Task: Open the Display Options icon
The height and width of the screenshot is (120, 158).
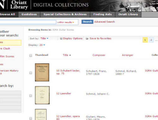Action: [61, 39]
